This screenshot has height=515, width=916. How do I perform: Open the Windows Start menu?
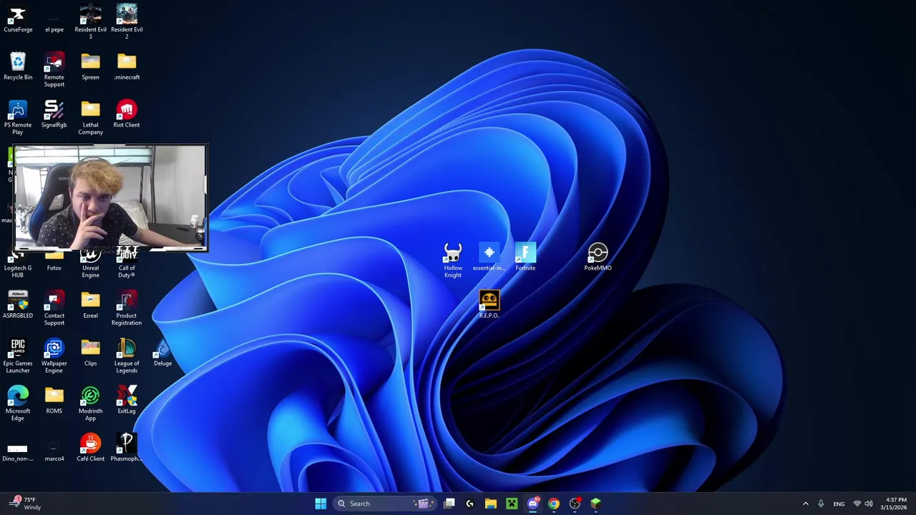point(321,504)
